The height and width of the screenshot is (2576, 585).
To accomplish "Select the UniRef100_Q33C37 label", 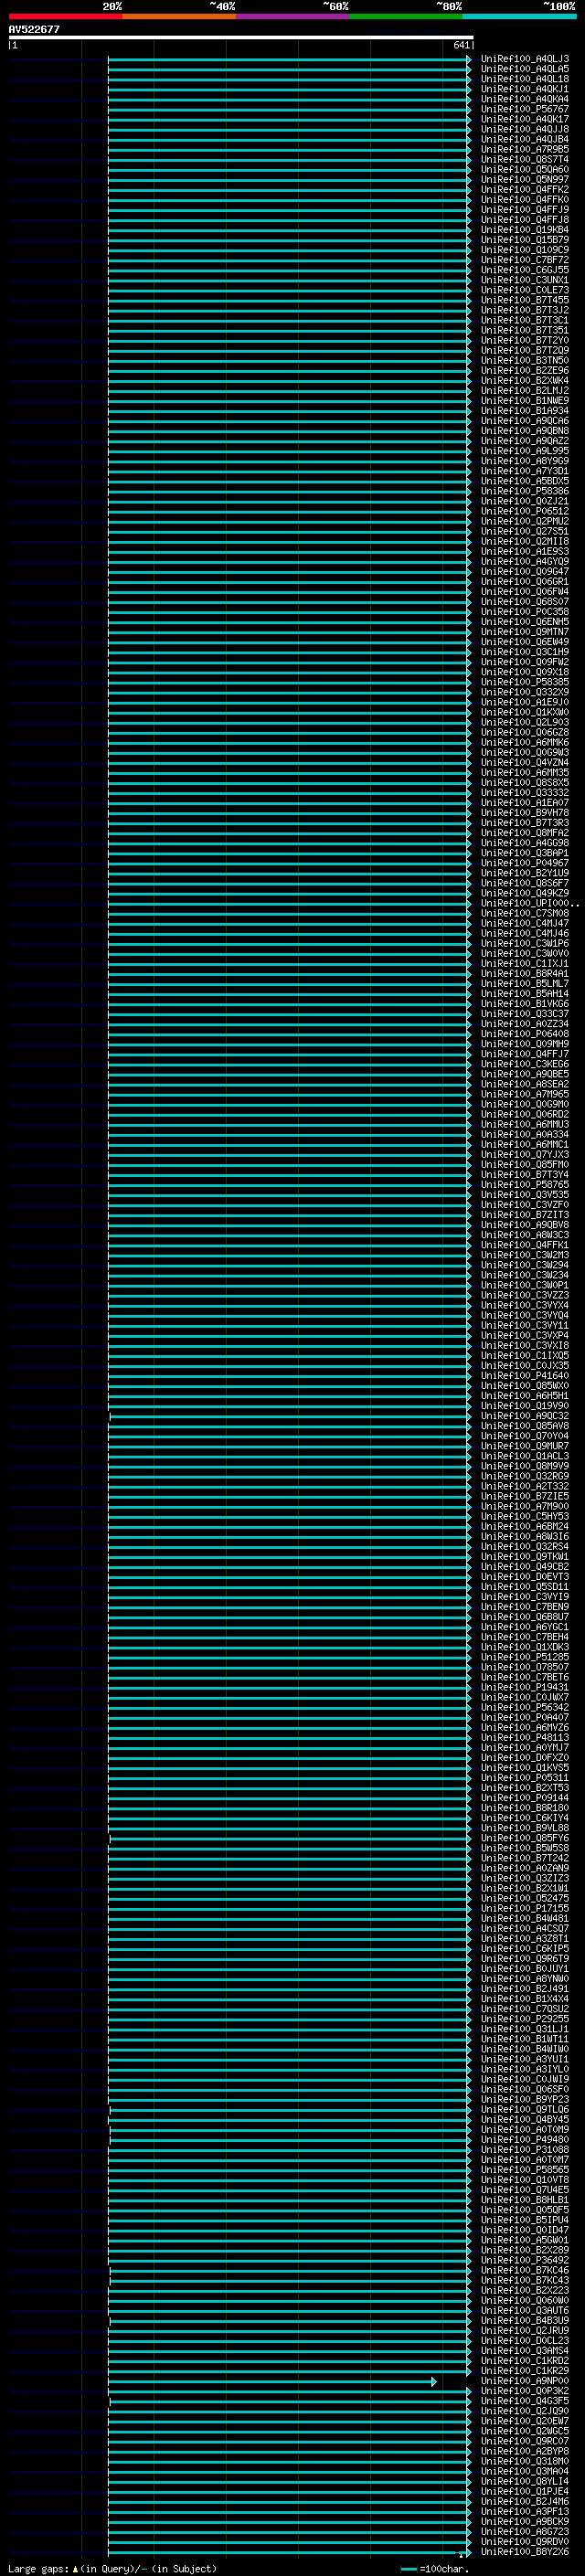I will [x=525, y=1014].
